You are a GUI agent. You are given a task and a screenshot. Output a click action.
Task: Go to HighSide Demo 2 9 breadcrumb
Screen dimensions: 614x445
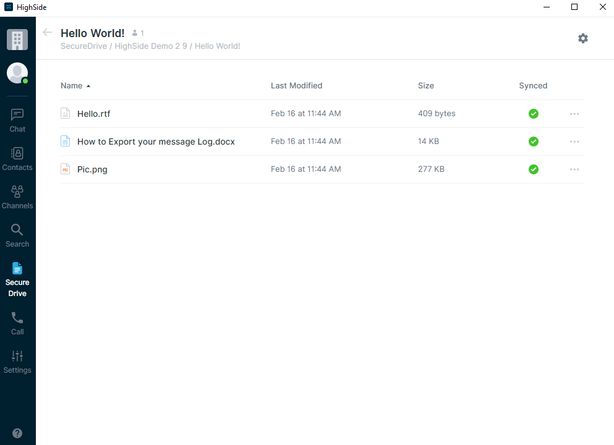(x=151, y=46)
